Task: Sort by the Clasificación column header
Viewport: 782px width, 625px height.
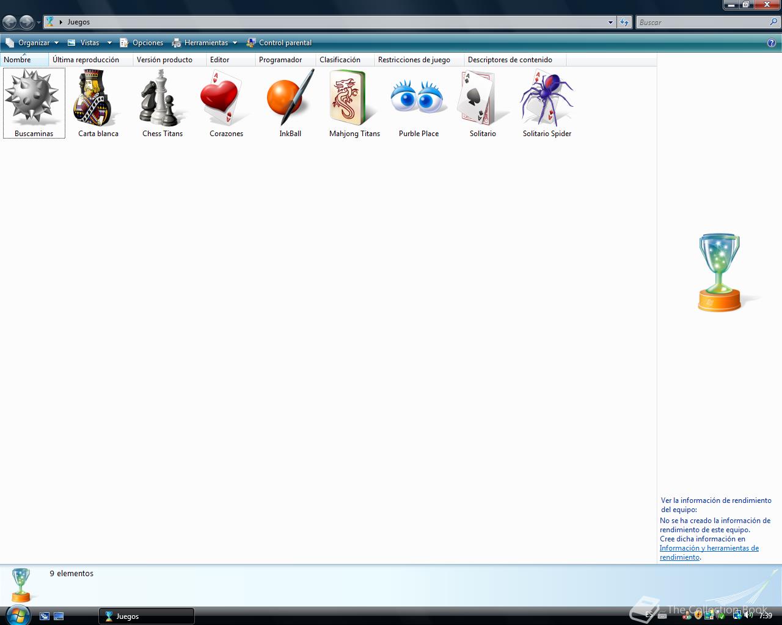Action: (x=345, y=60)
